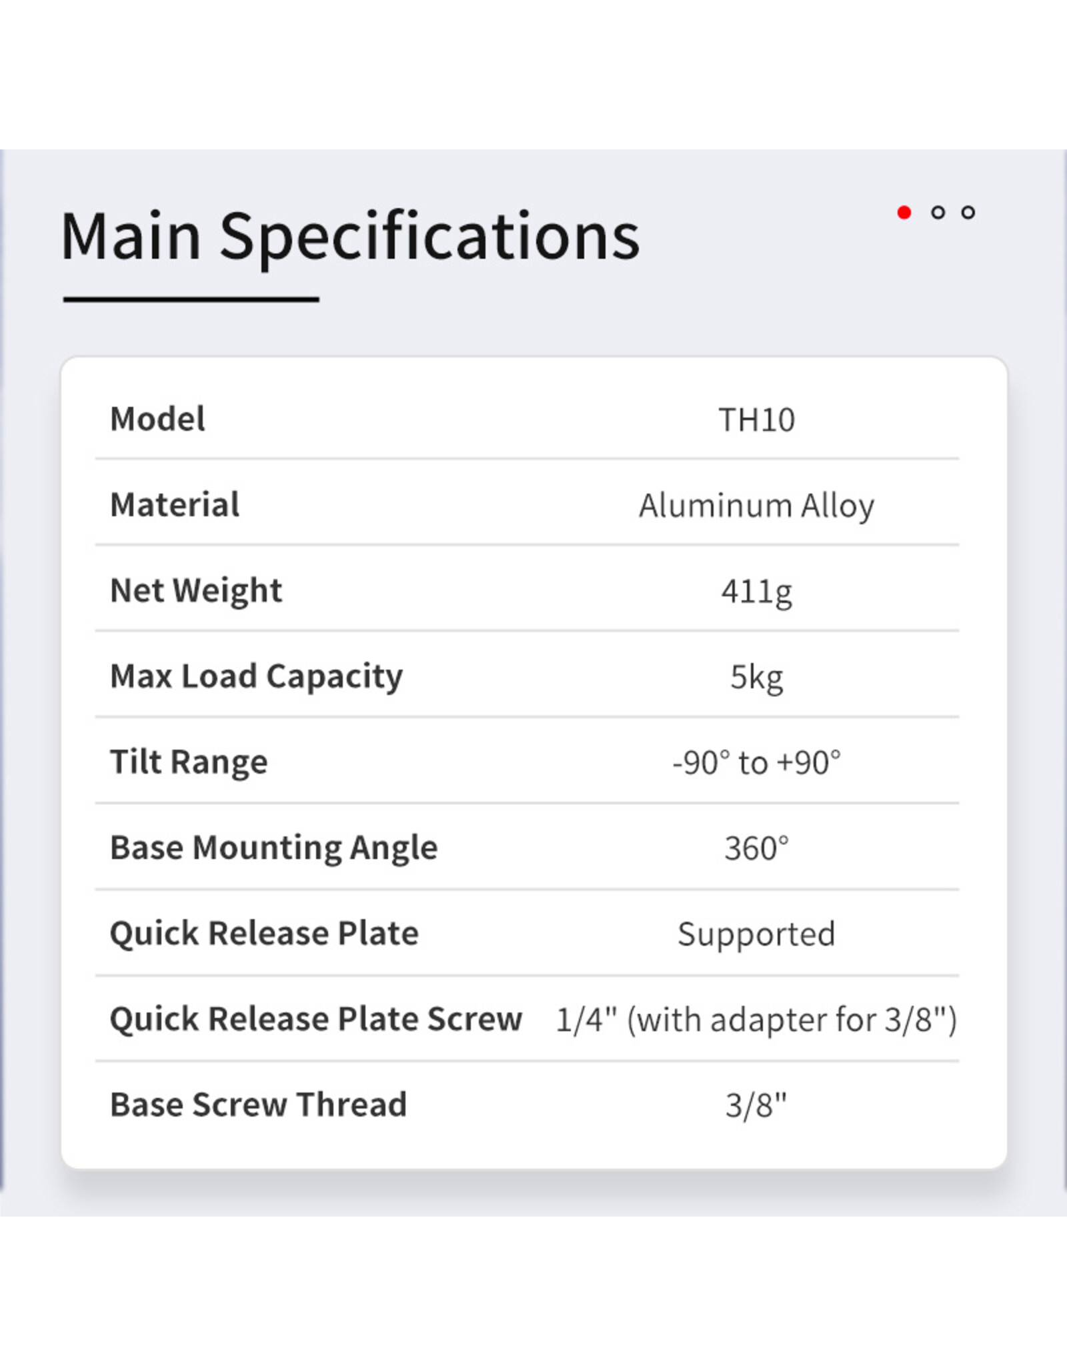Screen dimensions: 1067x1366
Task: Click the Base Screw Thread label
Action: [258, 1105]
